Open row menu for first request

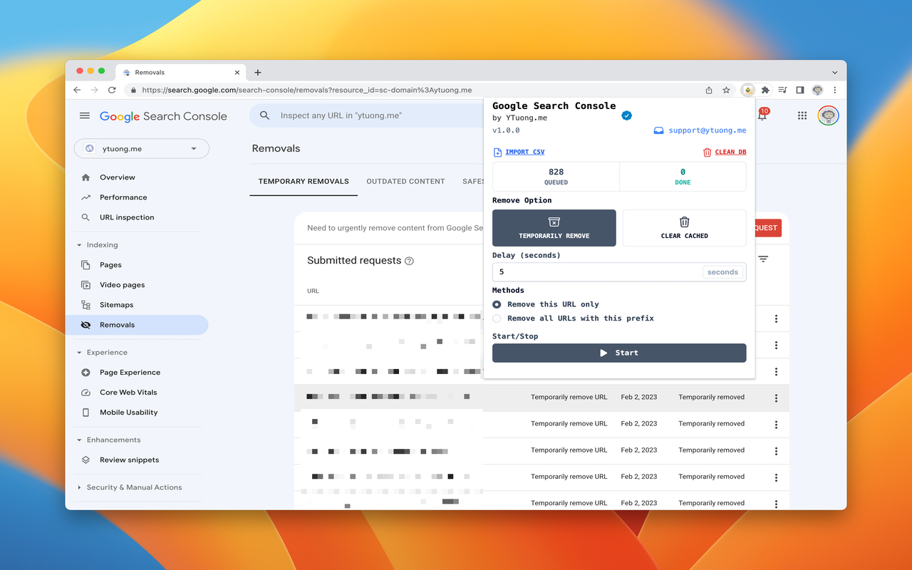click(776, 319)
